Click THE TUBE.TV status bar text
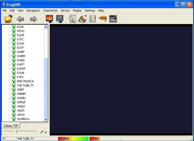Viewport: 194px width, 141px height. click(25, 139)
